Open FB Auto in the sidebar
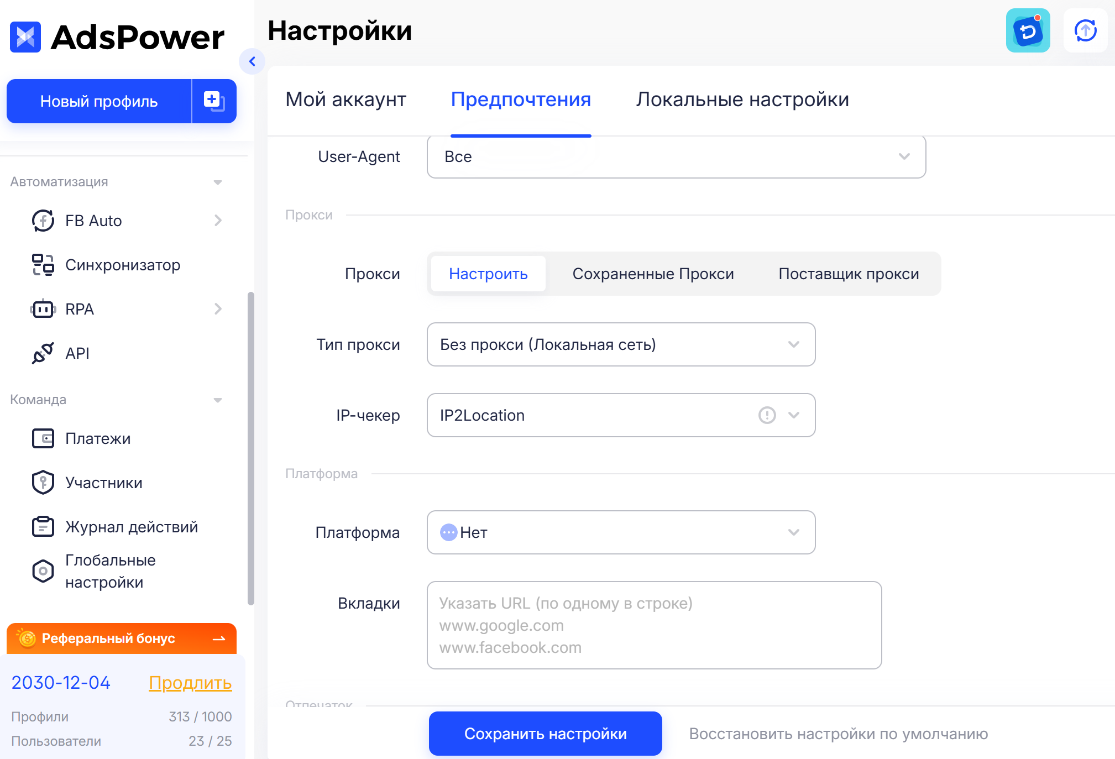The height and width of the screenshot is (759, 1115). (93, 221)
